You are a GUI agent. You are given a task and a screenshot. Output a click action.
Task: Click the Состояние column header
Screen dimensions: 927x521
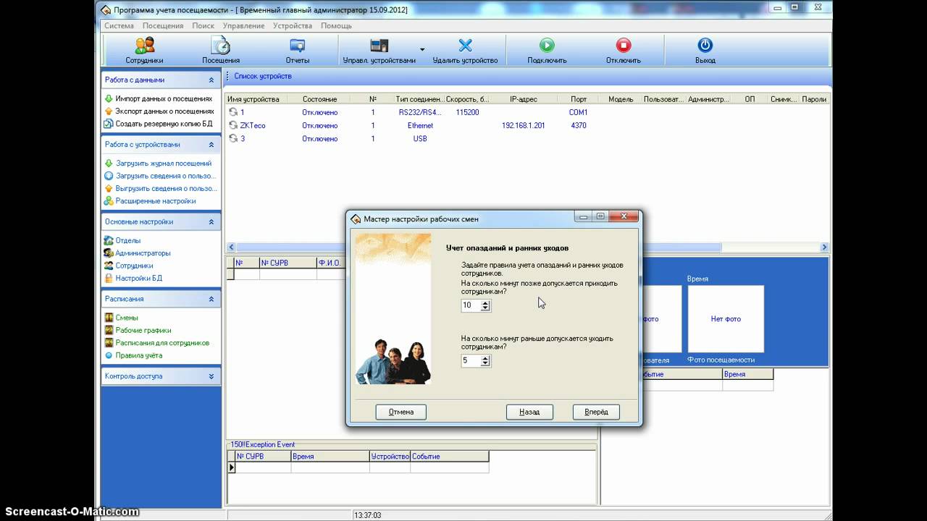coord(319,99)
